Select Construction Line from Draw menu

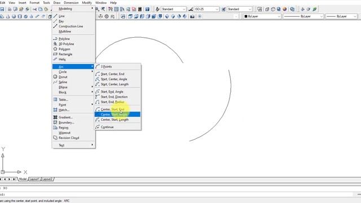pos(73,27)
